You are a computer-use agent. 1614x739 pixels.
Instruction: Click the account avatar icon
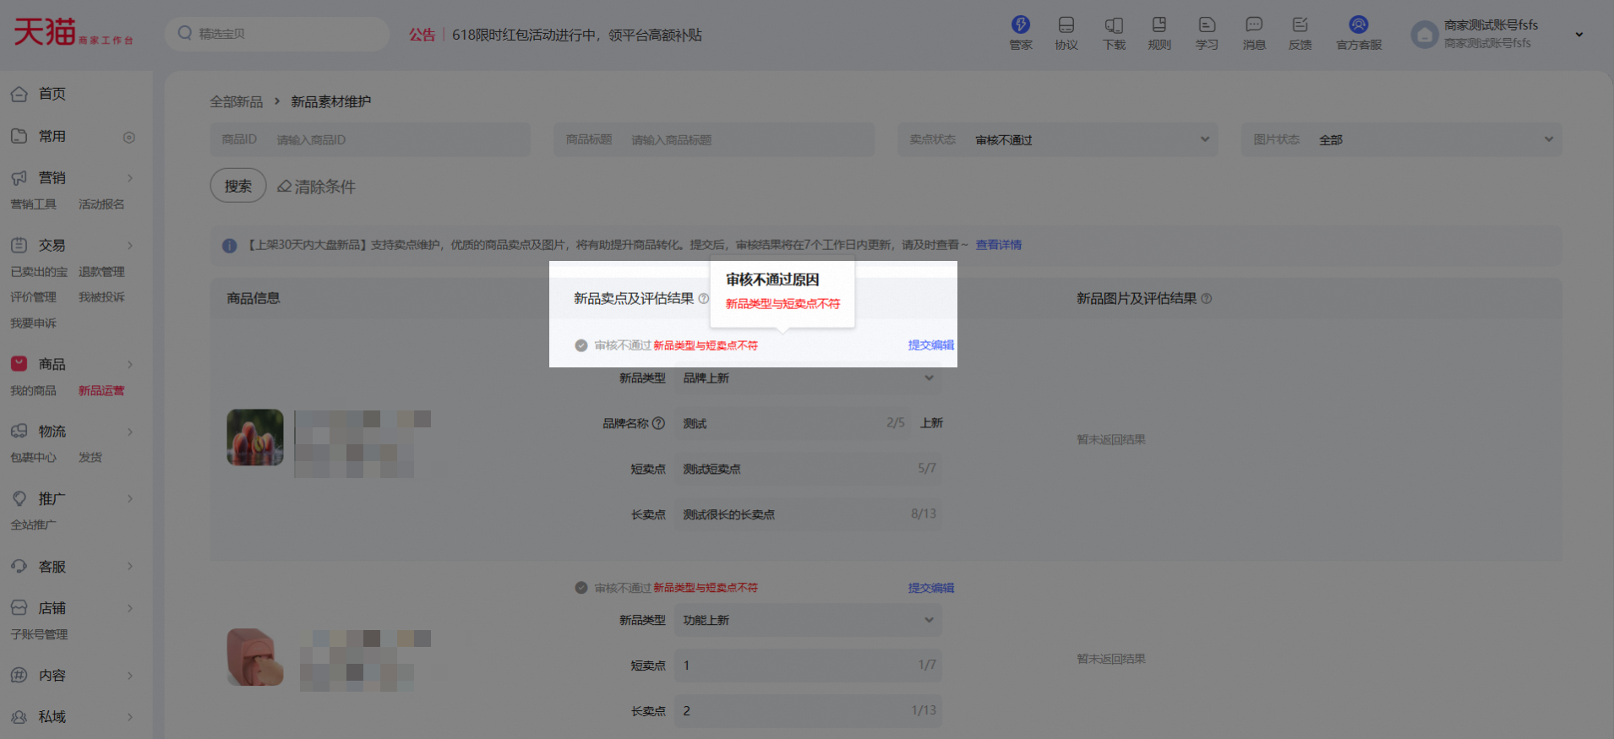click(x=1425, y=35)
